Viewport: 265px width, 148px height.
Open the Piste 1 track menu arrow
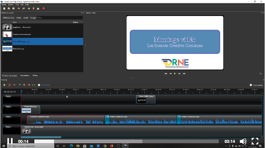[4, 127]
